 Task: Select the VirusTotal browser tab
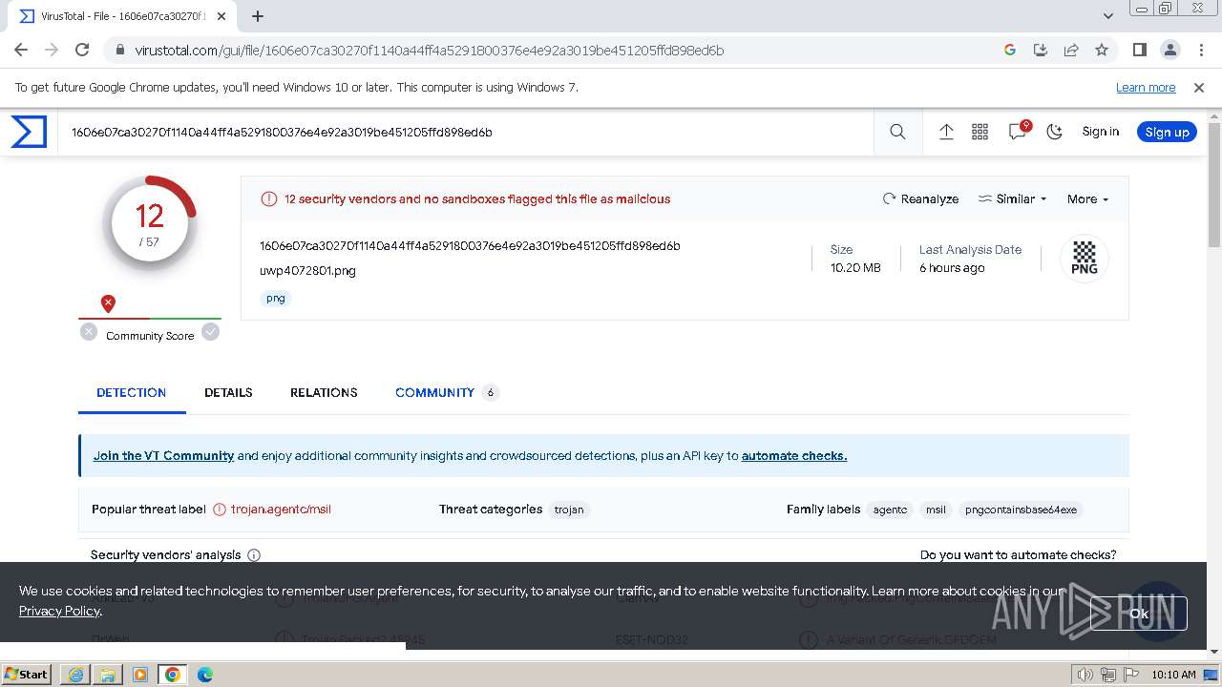click(x=121, y=16)
